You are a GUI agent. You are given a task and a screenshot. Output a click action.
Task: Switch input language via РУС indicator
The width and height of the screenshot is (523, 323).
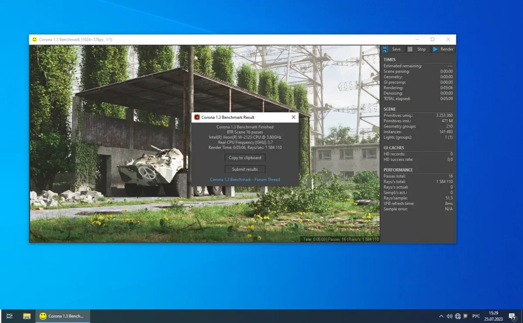click(476, 316)
